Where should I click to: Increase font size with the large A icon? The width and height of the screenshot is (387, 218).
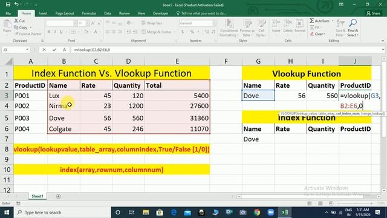click(93, 23)
